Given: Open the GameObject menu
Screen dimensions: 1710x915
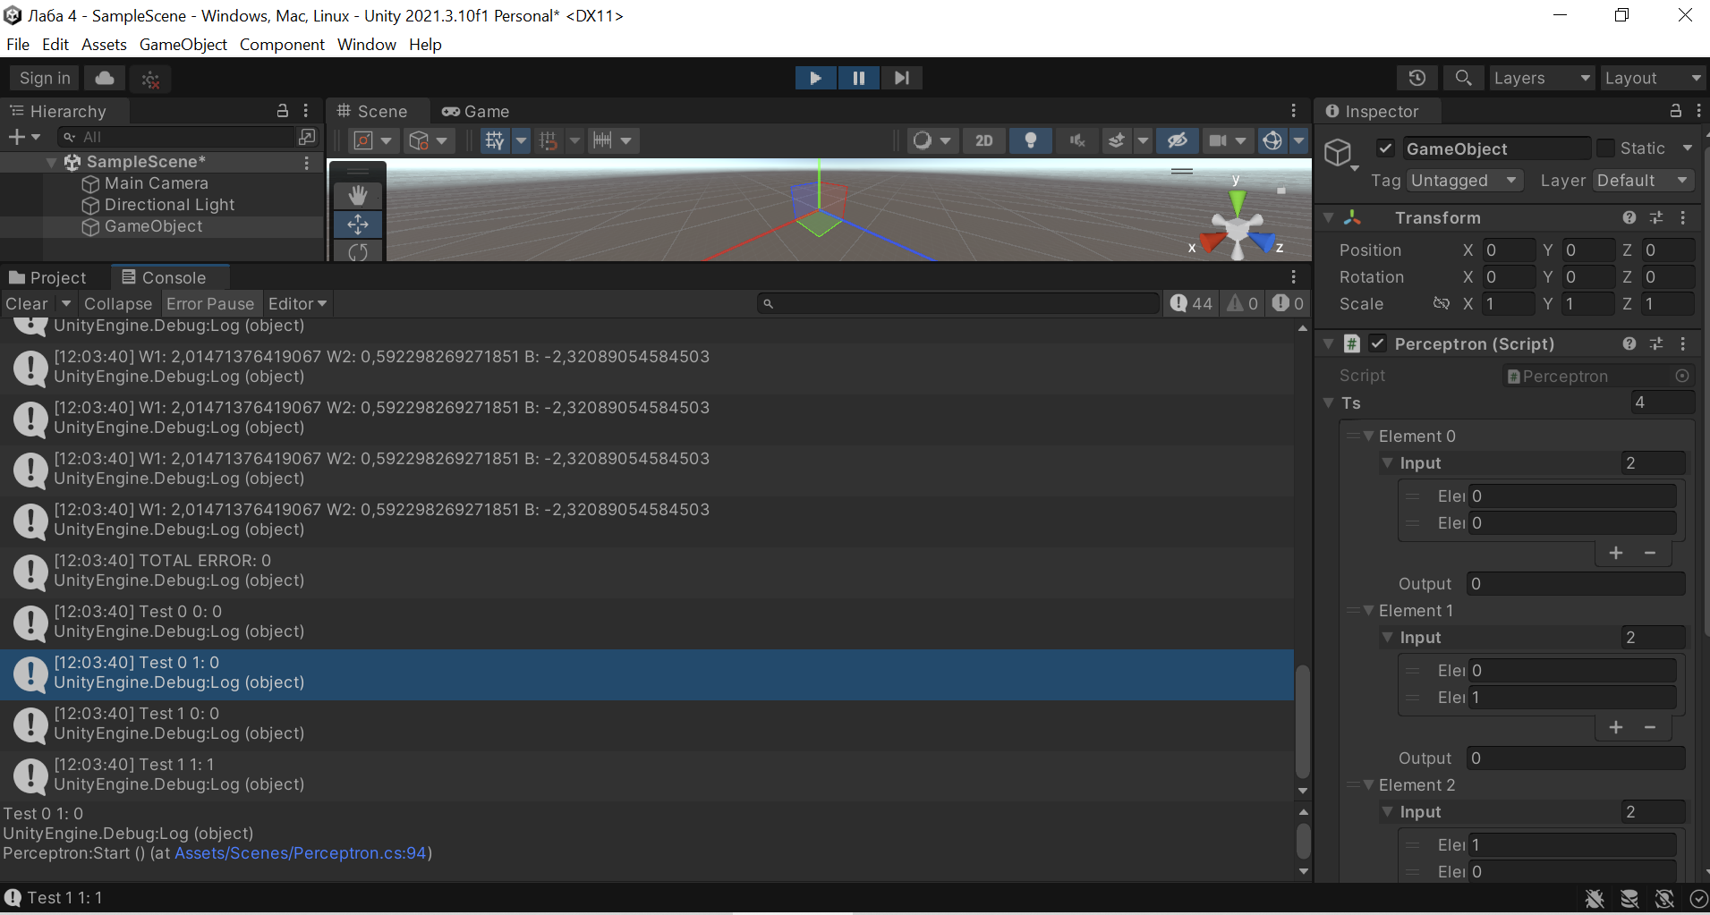Looking at the screenshot, I should (x=183, y=44).
